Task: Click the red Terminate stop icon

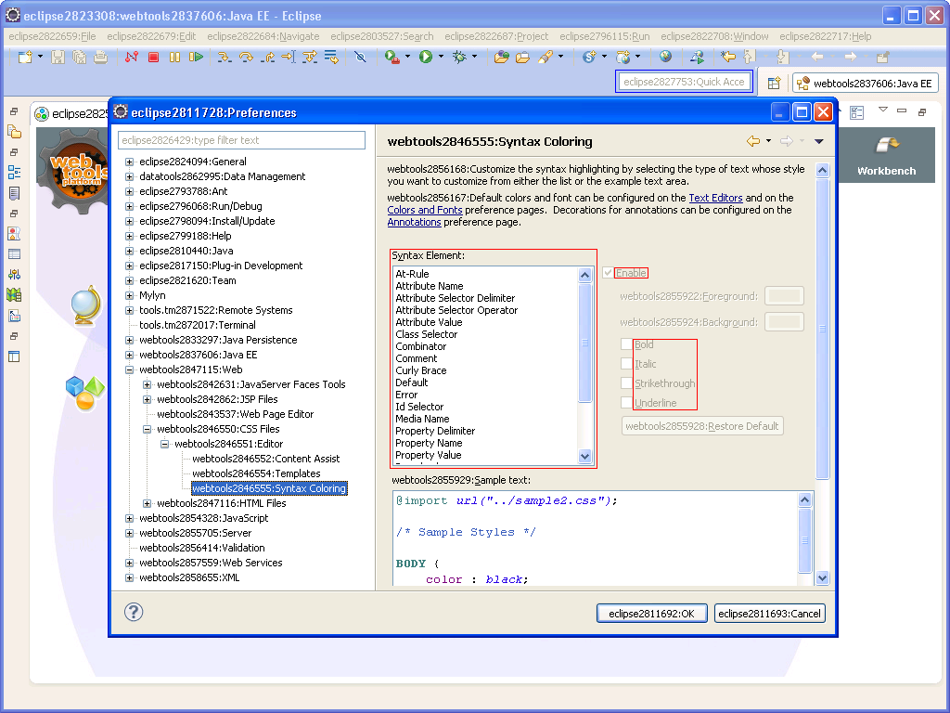Action: coord(153,57)
